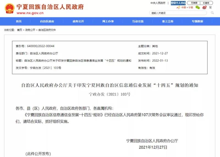Viewport: 220px width, 157px height.
Task: Enable 无障碍 accessibility mode
Action: click(192, 3)
